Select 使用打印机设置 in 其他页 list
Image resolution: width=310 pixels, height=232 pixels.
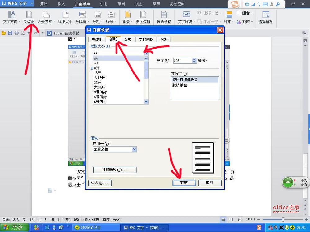pos(195,80)
